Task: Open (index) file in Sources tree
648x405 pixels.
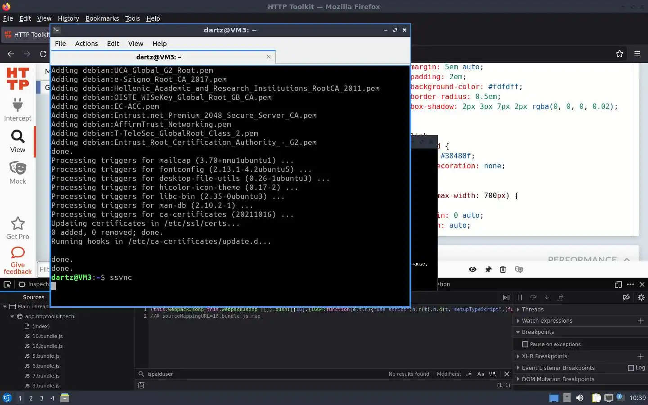Action: (x=40, y=326)
